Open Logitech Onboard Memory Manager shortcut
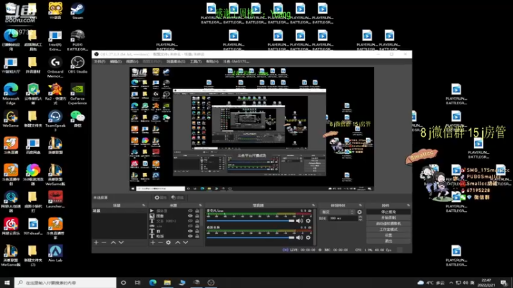 (55, 67)
